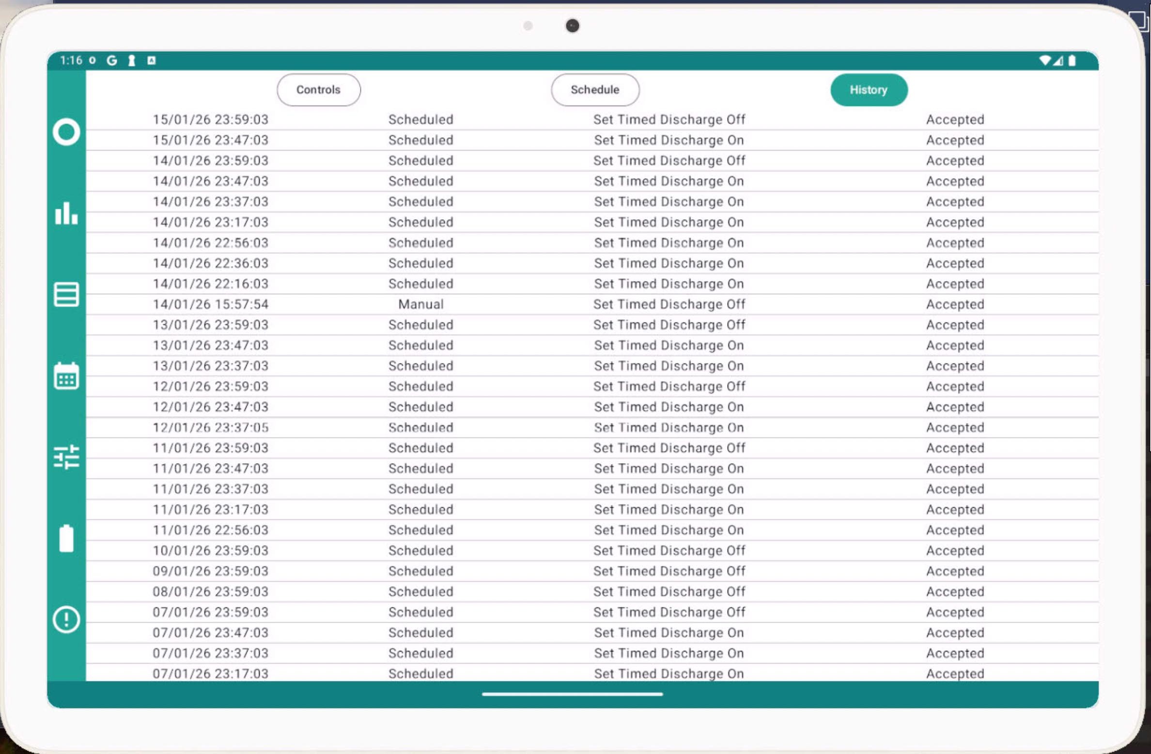Select the 07/01/26 23:37:03 timestamp
Viewport: 1151px width, 754px height.
click(x=211, y=653)
